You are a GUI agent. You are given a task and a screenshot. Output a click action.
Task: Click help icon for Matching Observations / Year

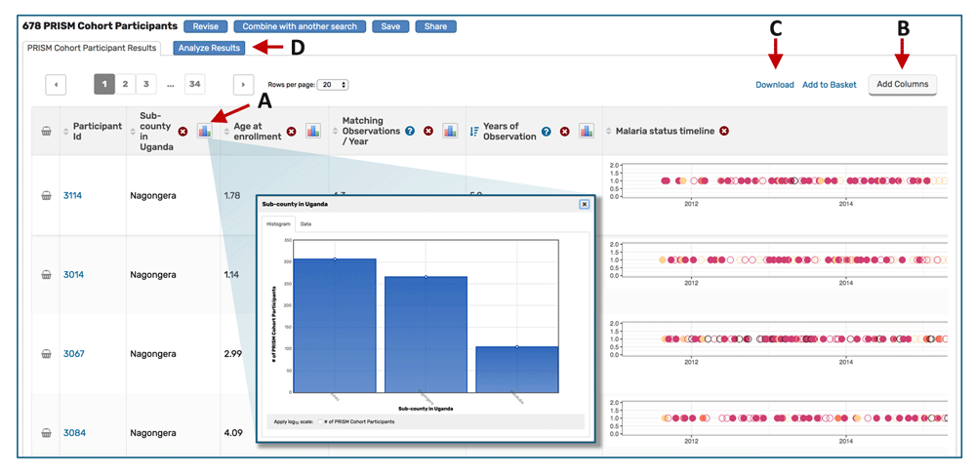[x=410, y=131]
